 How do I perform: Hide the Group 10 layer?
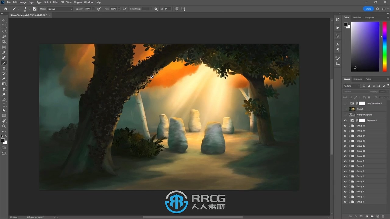(x=345, y=156)
